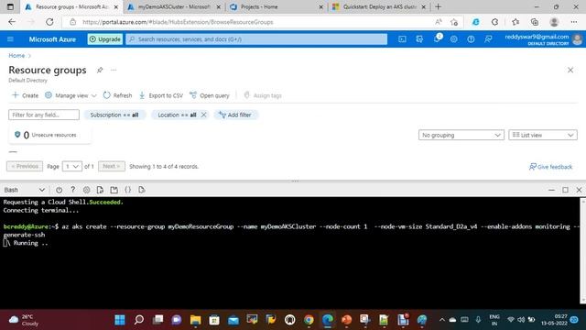Add page to browser favorites star

[454, 22]
